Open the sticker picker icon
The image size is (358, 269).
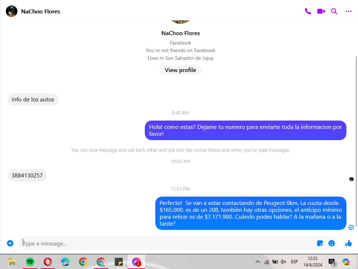[x=320, y=243]
